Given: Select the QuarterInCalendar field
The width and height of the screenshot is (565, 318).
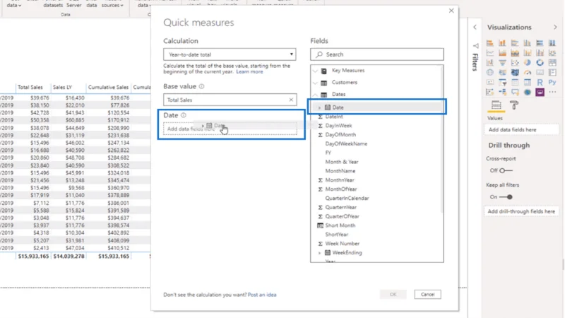Looking at the screenshot, I should pos(347,199).
